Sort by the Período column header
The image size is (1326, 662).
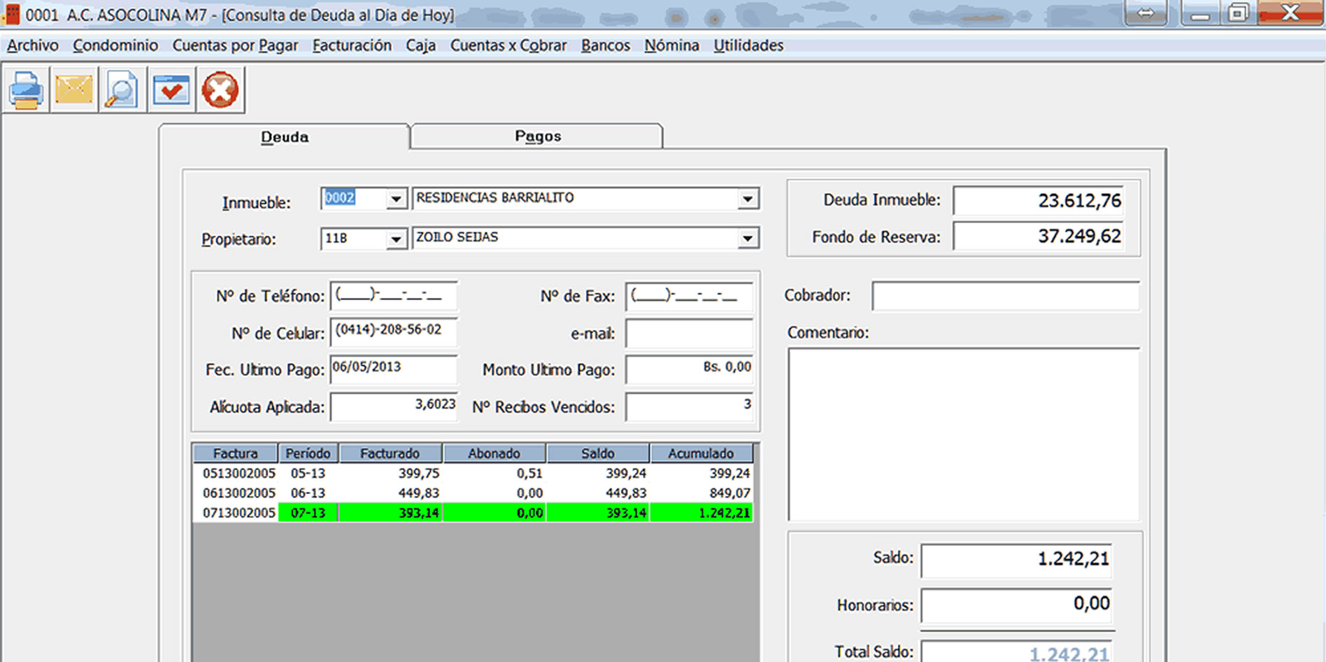pos(308,453)
